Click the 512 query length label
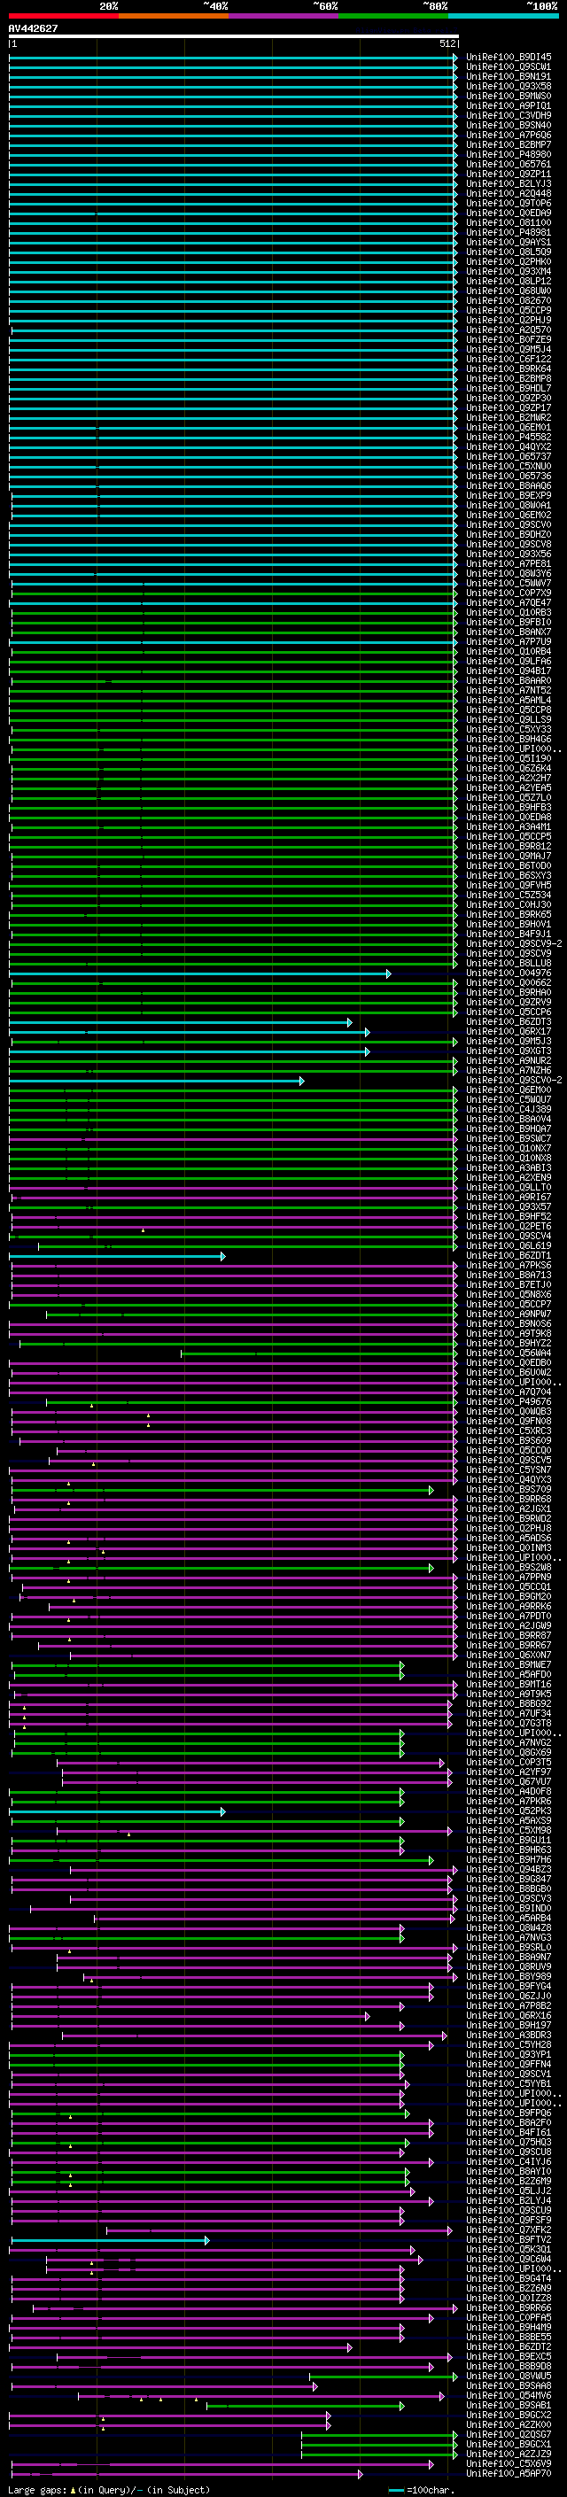 [x=447, y=43]
